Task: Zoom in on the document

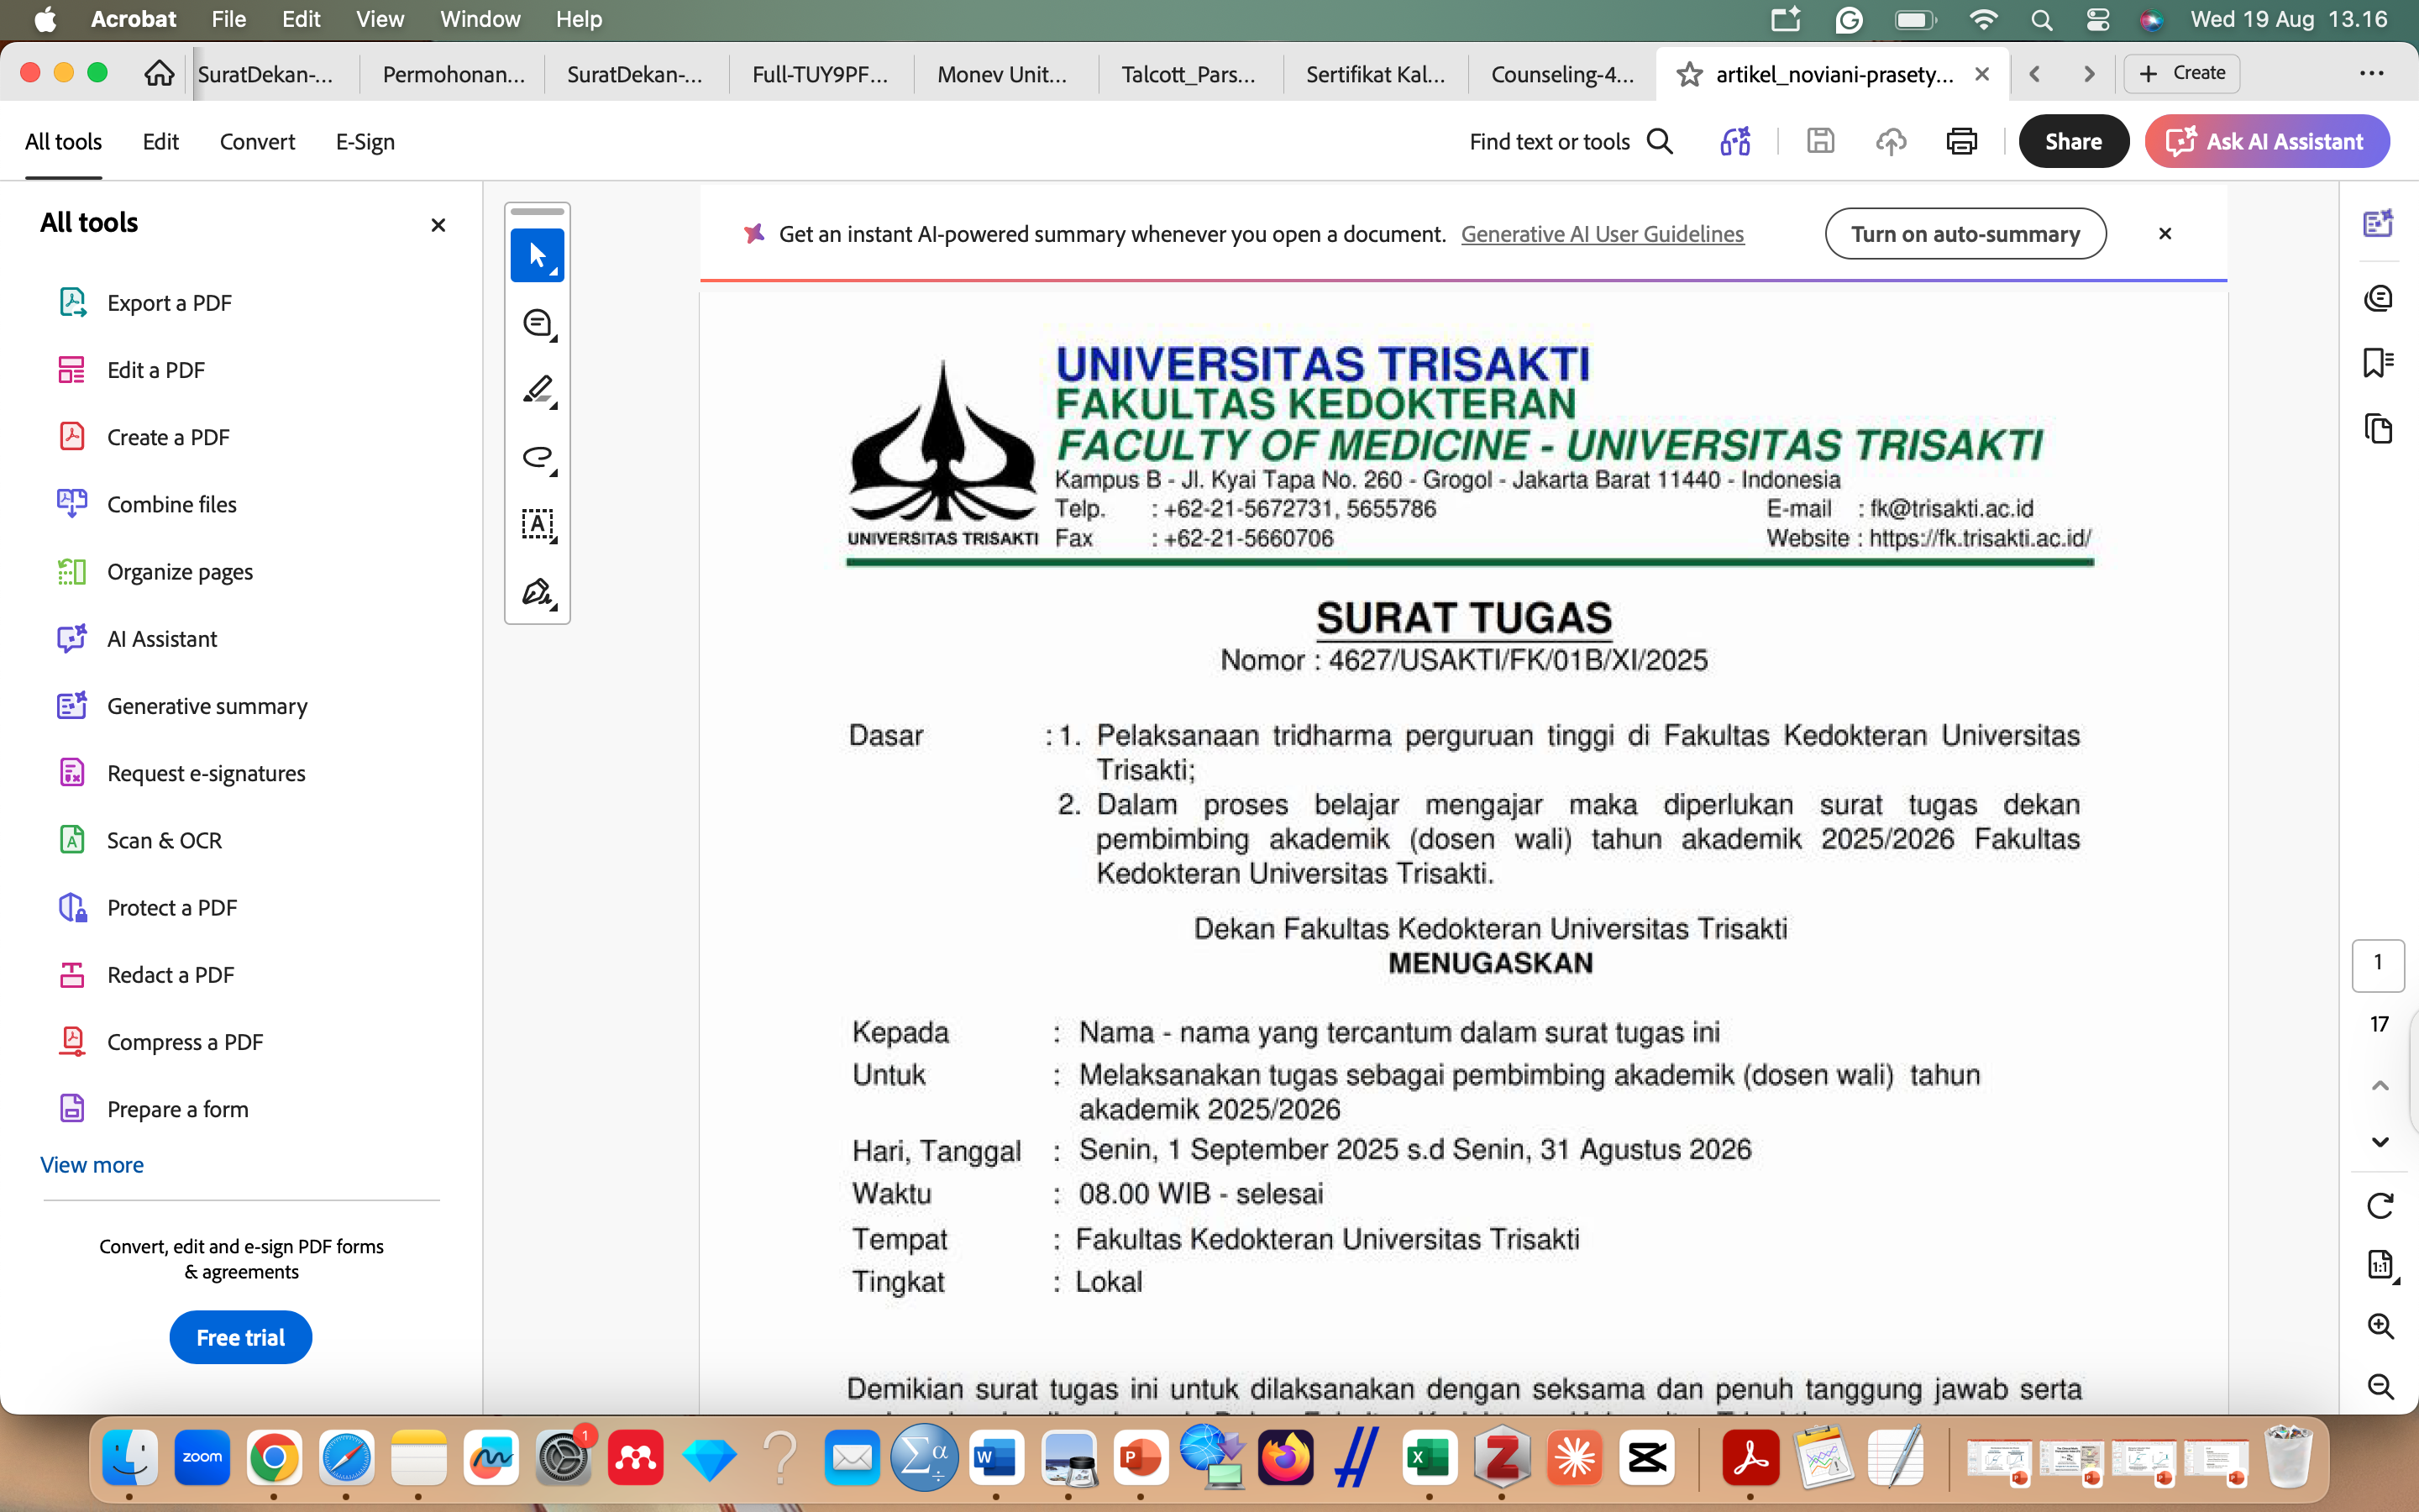Action: (x=2380, y=1326)
